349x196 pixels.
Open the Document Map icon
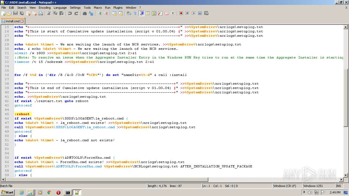154,13
